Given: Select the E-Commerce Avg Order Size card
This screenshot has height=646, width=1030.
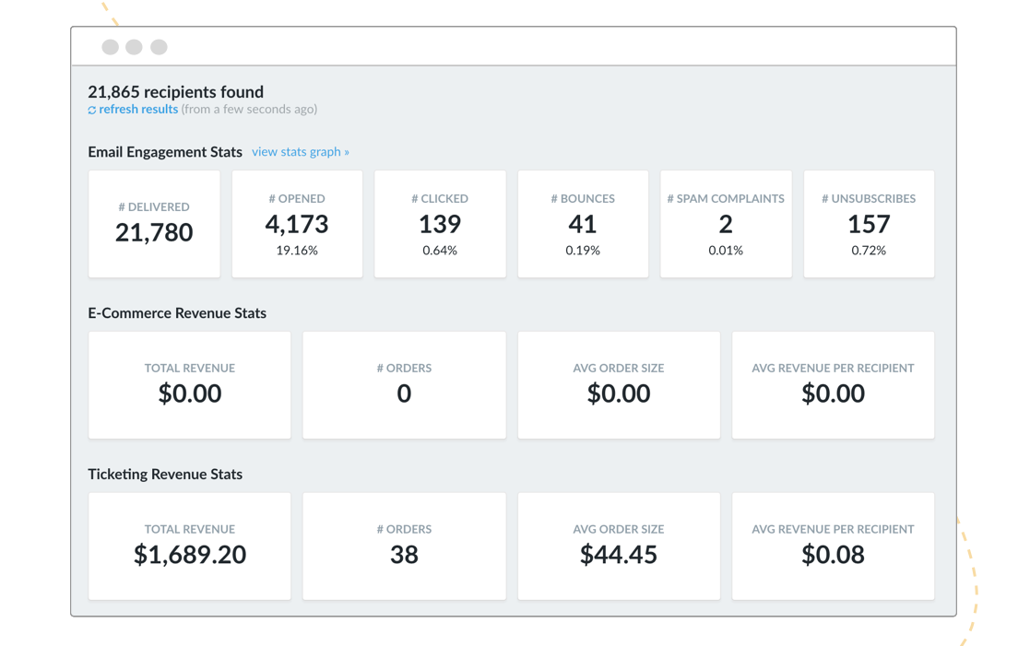Looking at the screenshot, I should 619,384.
